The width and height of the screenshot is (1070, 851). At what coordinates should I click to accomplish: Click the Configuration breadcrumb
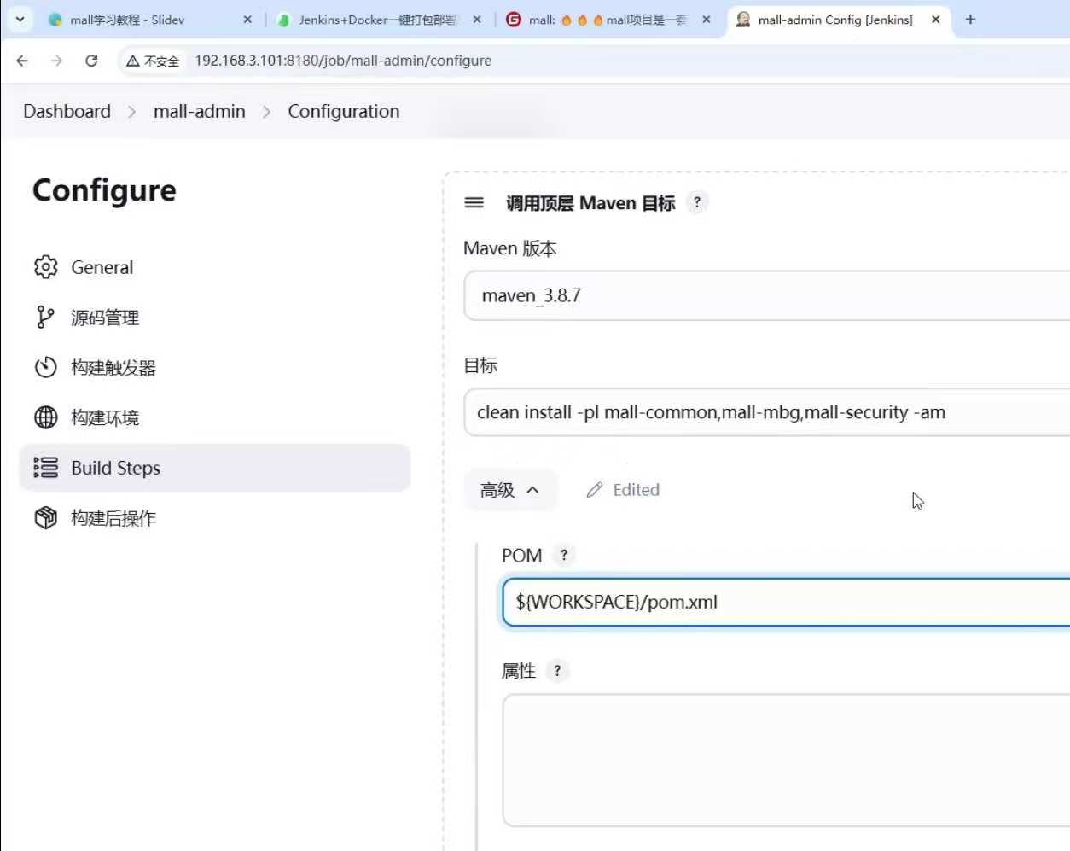click(343, 111)
